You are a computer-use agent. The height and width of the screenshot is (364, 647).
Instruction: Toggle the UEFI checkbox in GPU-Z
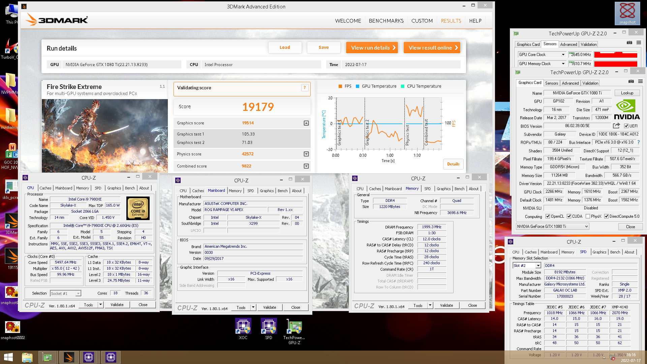(626, 126)
